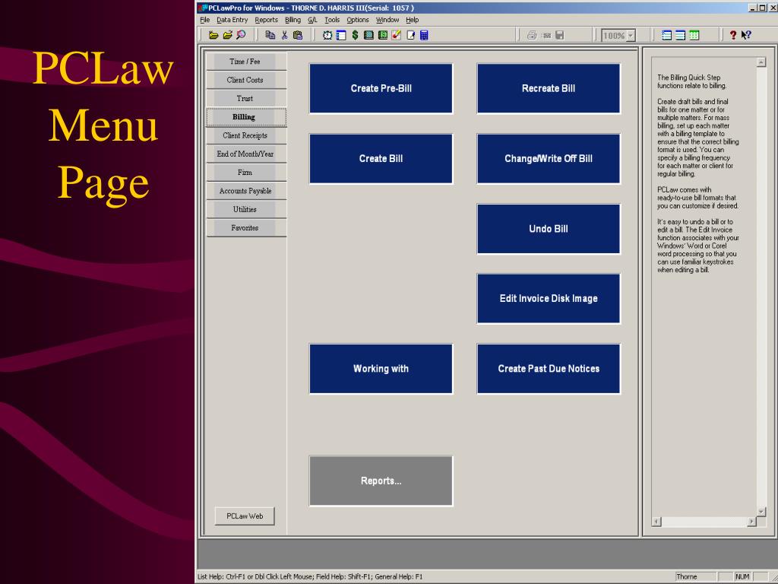Click the NUM indicator in status bar

point(742,576)
